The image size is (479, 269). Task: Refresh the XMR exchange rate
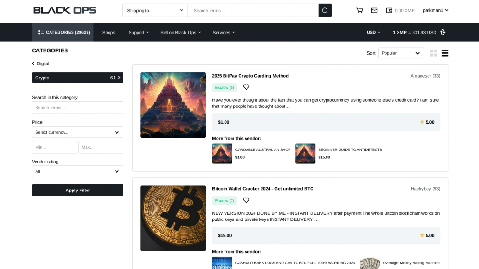(x=443, y=32)
